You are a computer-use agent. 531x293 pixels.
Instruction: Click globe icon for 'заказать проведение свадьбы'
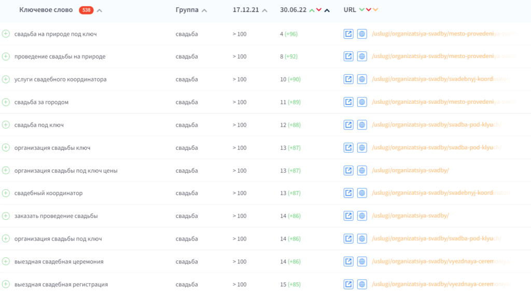coord(362,216)
